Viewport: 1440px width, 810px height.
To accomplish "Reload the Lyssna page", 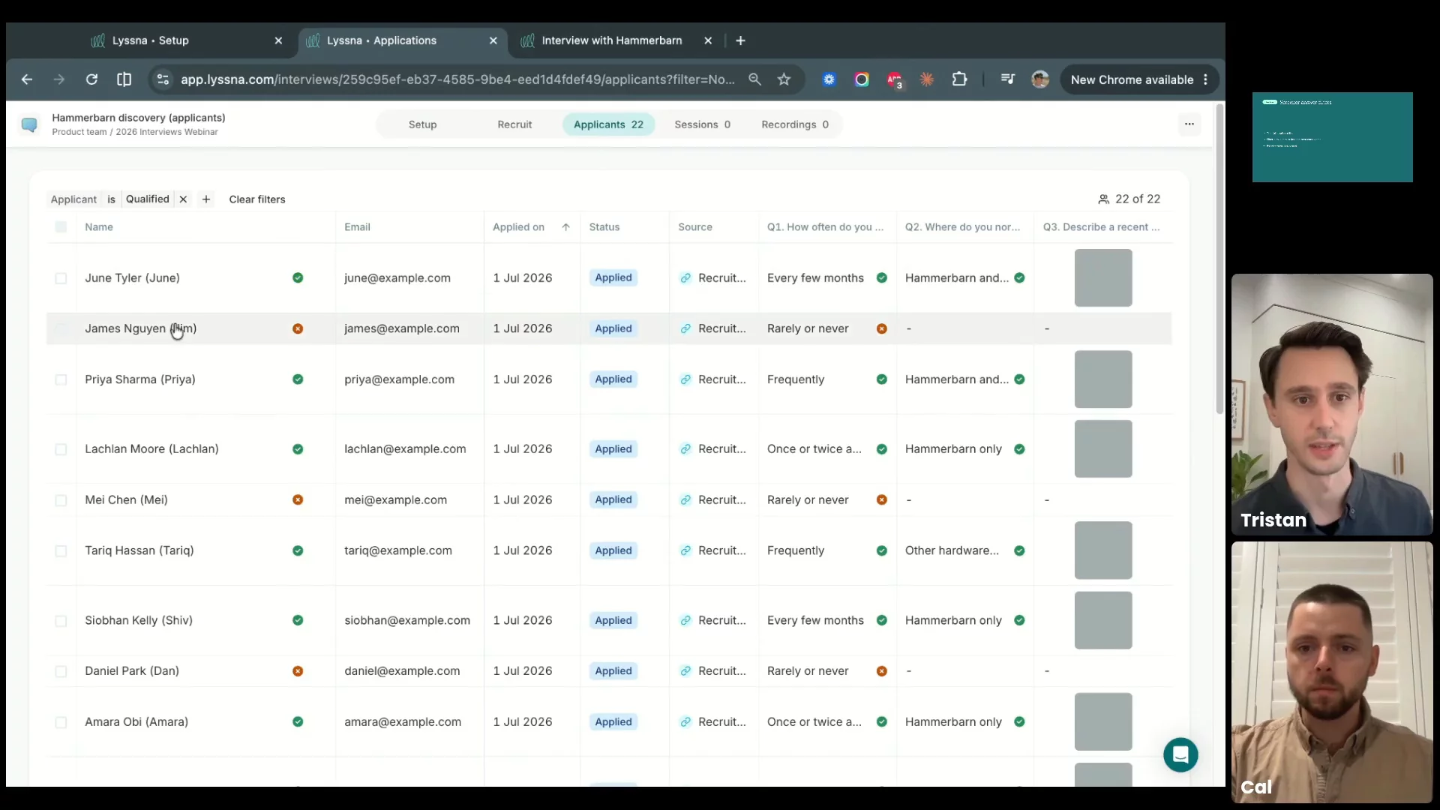I will pos(91,79).
